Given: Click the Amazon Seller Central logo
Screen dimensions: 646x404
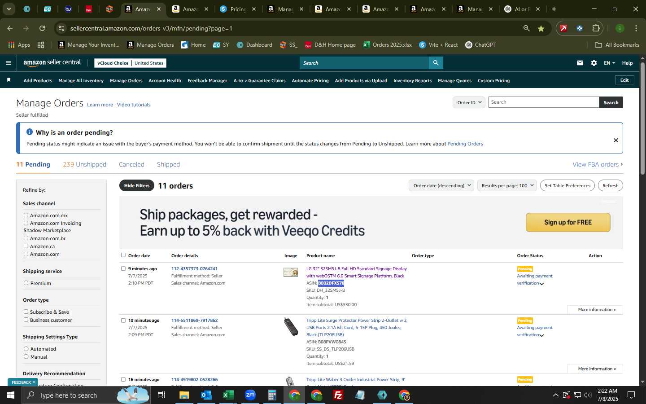Looking at the screenshot, I should pos(52,63).
